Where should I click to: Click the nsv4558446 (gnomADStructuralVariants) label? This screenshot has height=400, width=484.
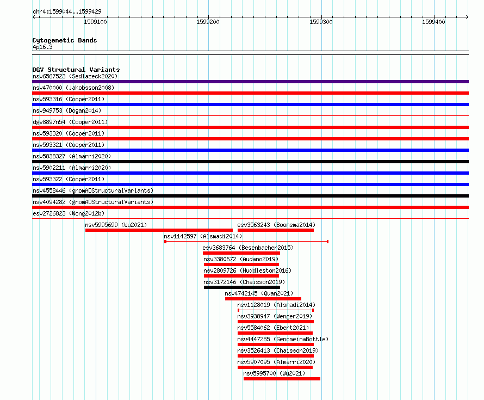(93, 190)
